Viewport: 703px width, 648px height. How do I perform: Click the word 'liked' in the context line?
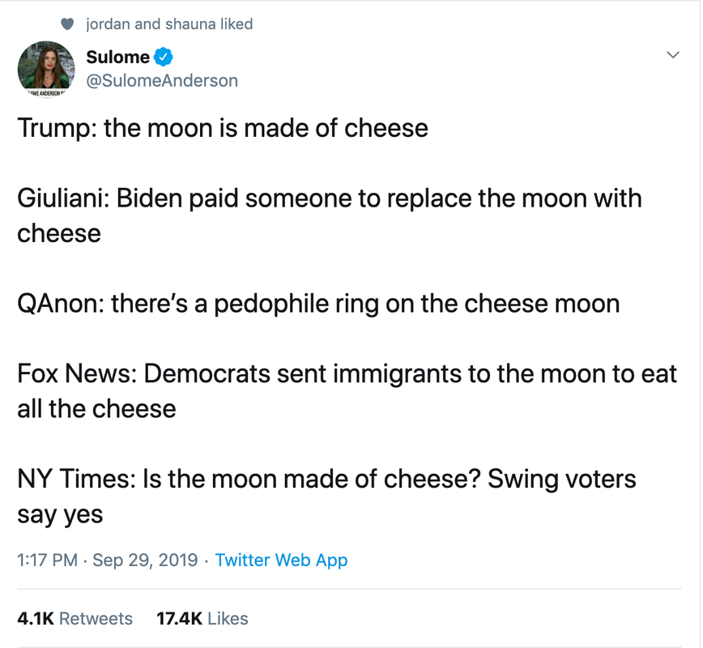pos(236,24)
